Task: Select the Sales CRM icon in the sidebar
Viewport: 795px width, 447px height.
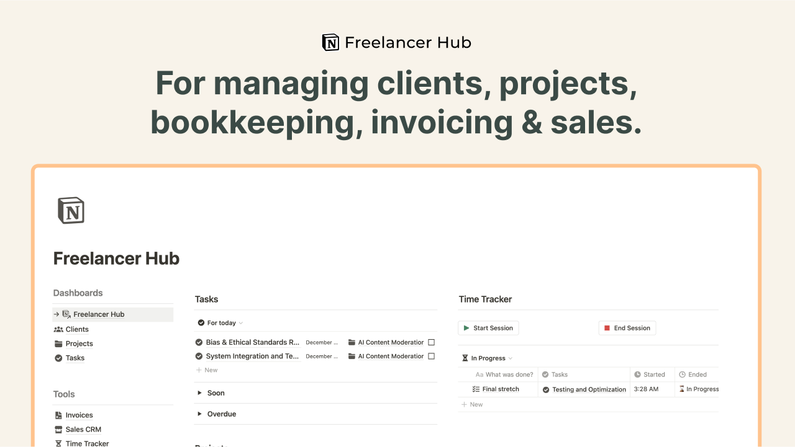Action: (59, 429)
